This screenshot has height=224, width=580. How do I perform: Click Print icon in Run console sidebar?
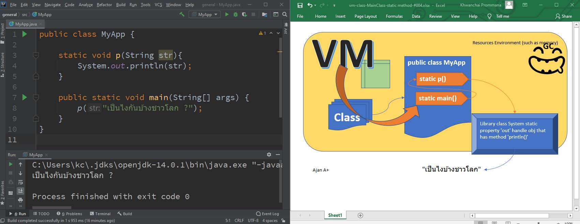coord(20,200)
